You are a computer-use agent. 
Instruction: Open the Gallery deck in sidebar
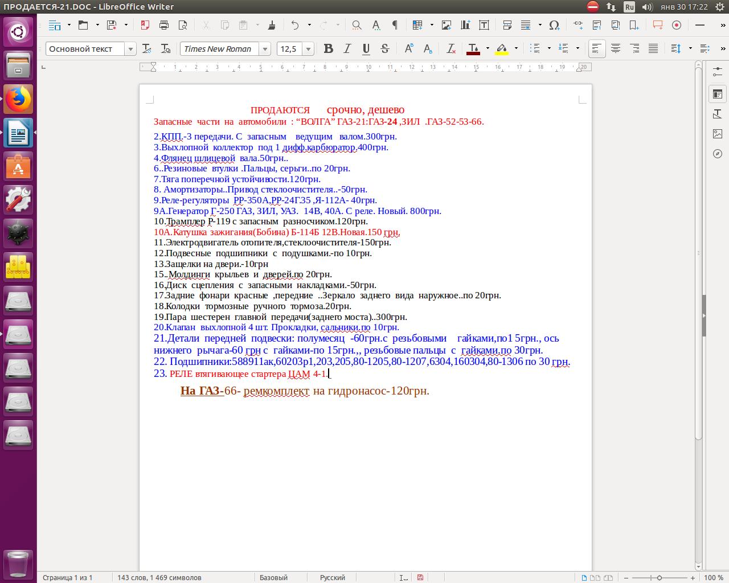[718, 134]
